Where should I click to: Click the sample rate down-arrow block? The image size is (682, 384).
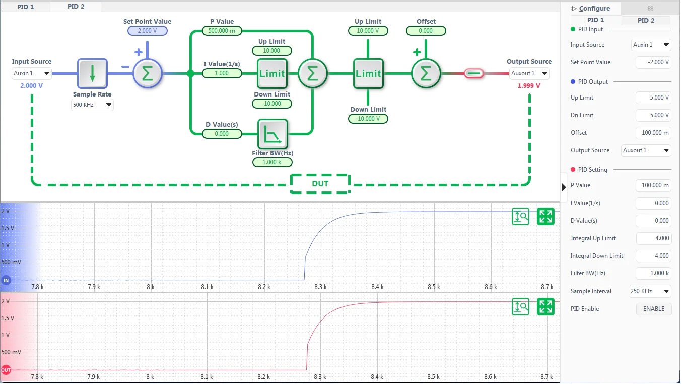coord(92,73)
